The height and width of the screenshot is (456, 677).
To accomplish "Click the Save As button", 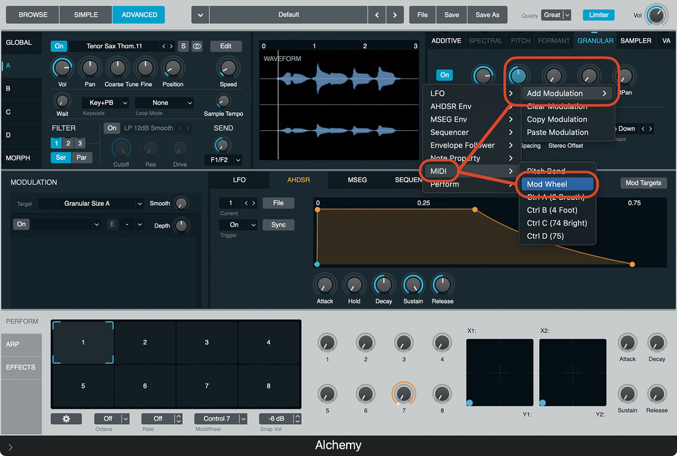I will point(487,14).
